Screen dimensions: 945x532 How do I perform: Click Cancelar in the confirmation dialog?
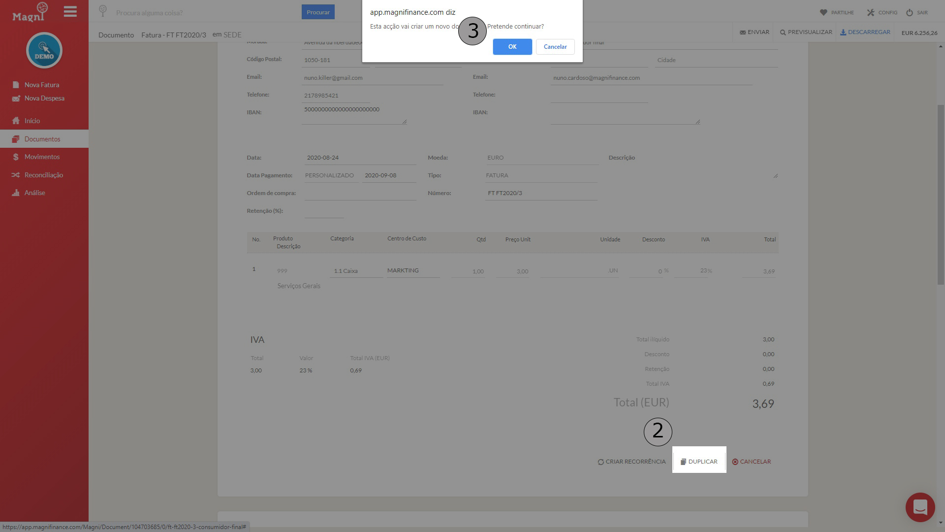(x=555, y=47)
